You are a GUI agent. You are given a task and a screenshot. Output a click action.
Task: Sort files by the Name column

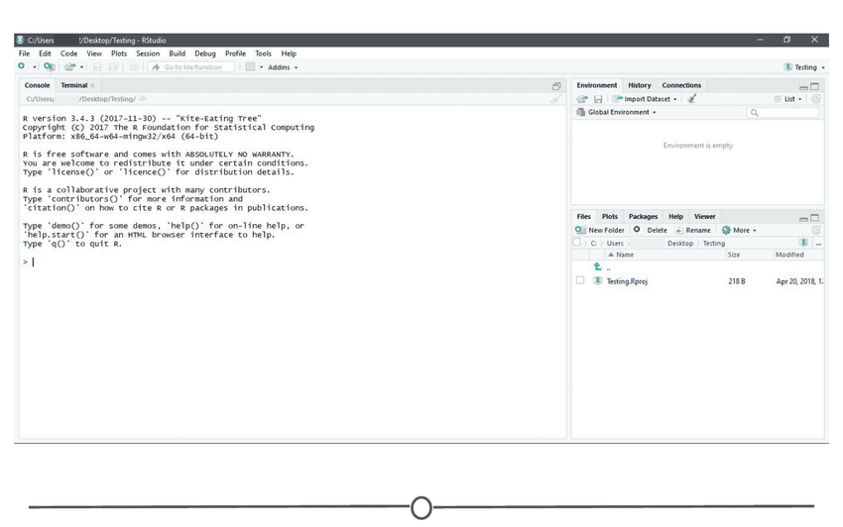tap(665, 255)
